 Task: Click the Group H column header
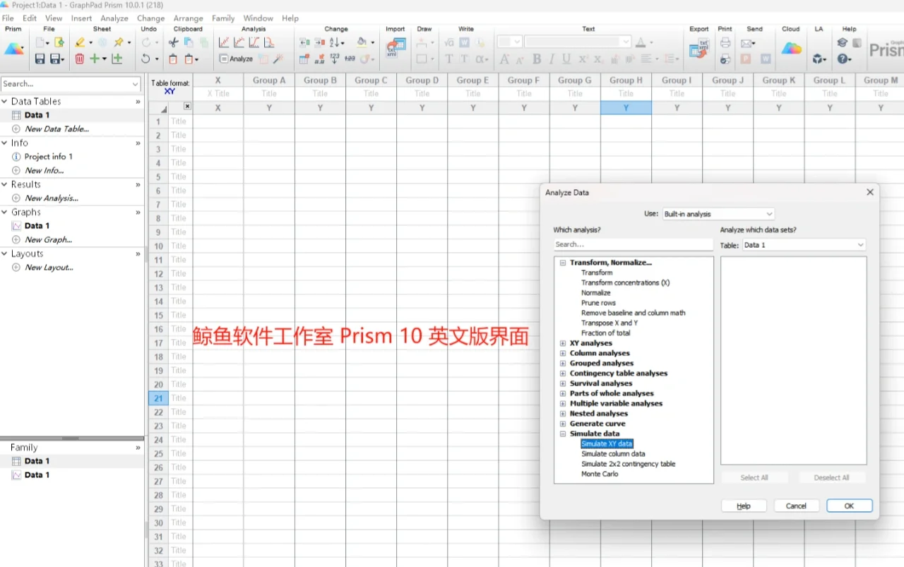click(x=626, y=80)
